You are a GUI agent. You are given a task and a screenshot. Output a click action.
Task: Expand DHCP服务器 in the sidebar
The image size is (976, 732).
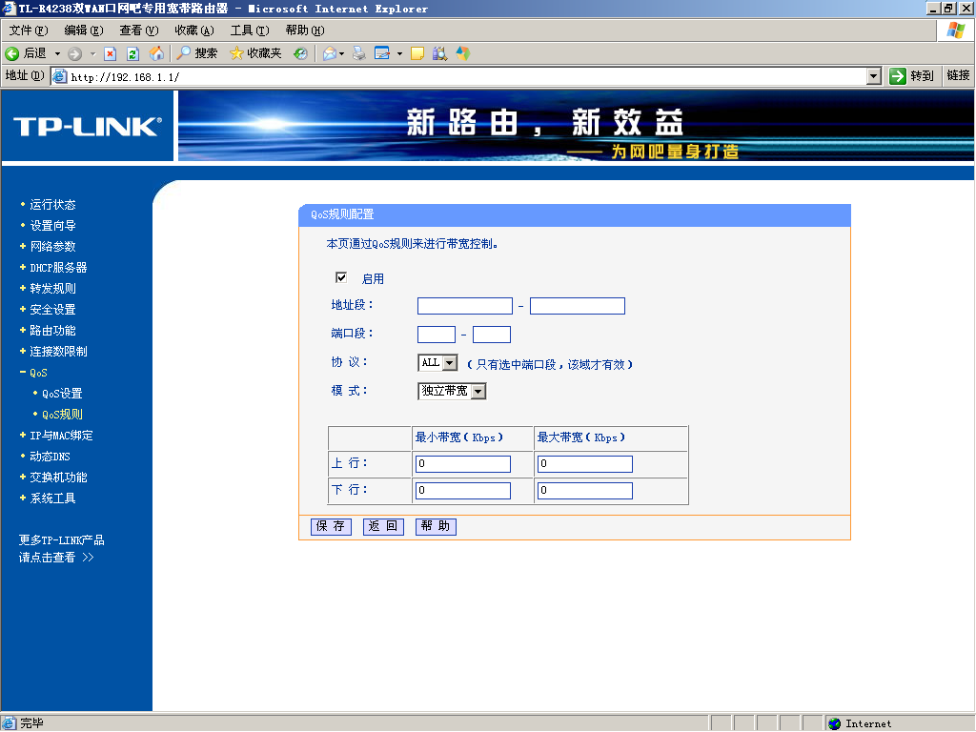(23, 267)
